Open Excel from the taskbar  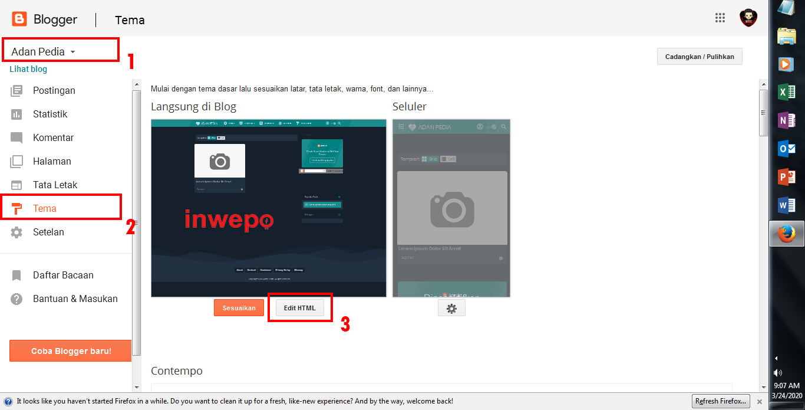pos(787,91)
